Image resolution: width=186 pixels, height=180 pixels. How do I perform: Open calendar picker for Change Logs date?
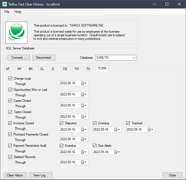[x=84, y=83]
